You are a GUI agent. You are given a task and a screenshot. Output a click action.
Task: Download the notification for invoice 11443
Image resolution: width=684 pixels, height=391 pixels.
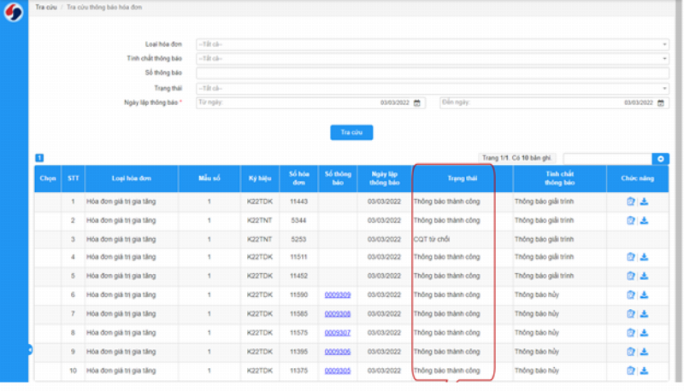point(644,201)
